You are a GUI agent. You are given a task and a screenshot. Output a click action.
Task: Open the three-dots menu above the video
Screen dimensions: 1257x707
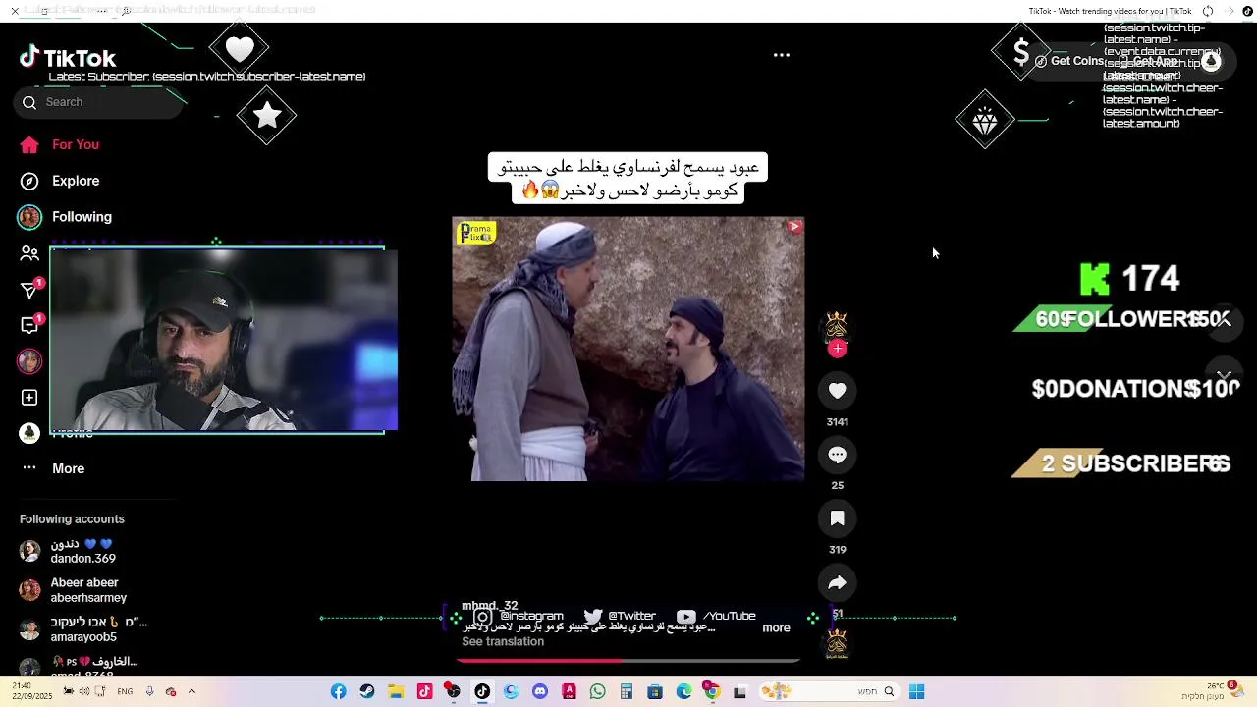point(782,55)
